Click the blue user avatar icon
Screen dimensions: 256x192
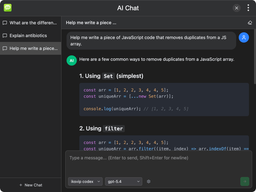coord(244,37)
